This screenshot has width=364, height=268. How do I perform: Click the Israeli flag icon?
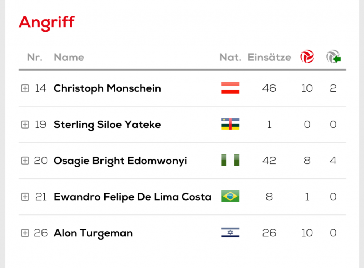point(230,232)
